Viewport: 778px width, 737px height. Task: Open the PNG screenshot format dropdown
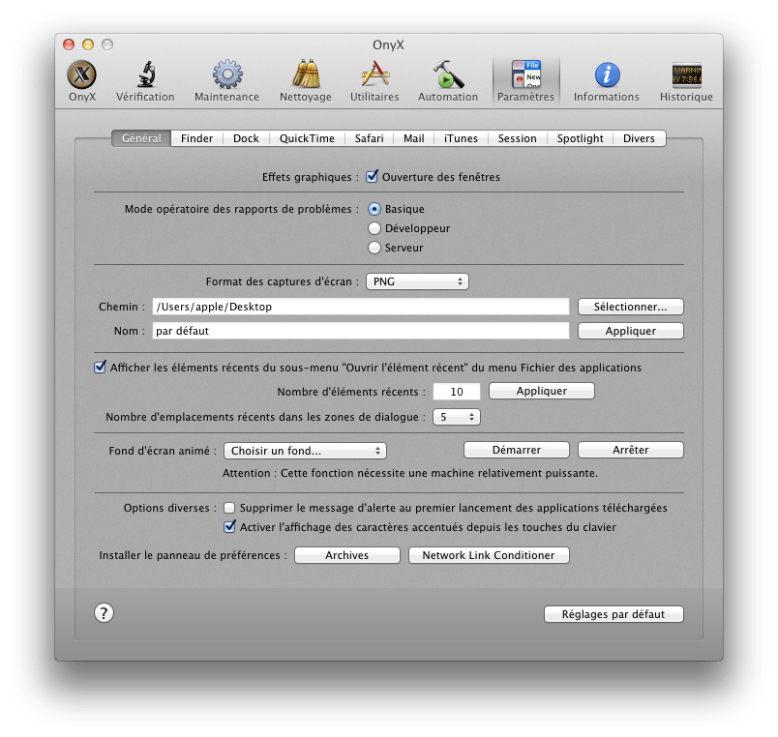(417, 281)
